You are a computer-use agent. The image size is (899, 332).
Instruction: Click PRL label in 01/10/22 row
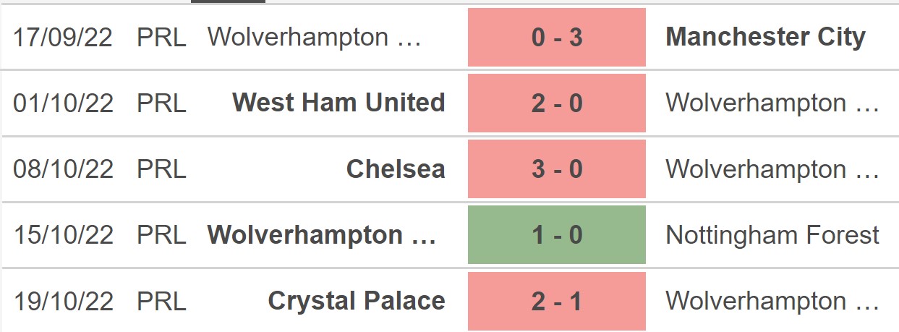(x=162, y=103)
